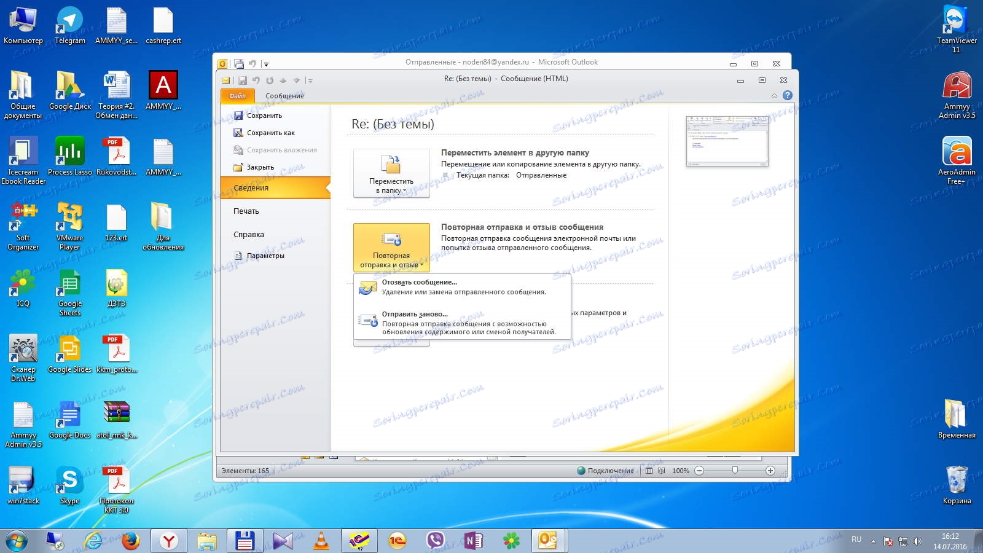Screen dimensions: 983x553
Task: Click RU language indicator in tray
Action: tap(856, 539)
